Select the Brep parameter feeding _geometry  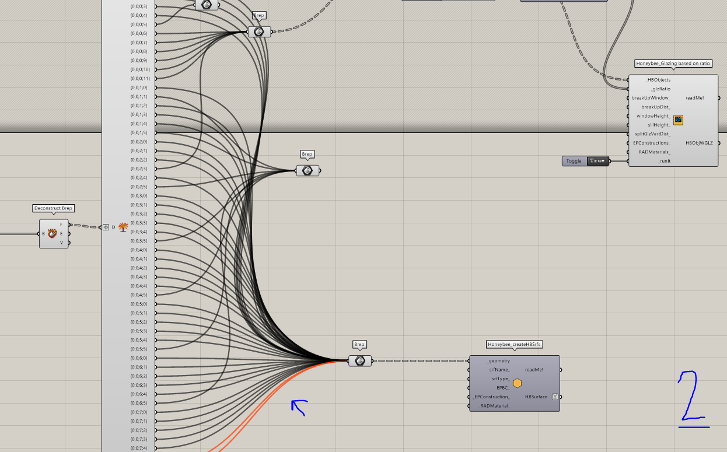(360, 361)
